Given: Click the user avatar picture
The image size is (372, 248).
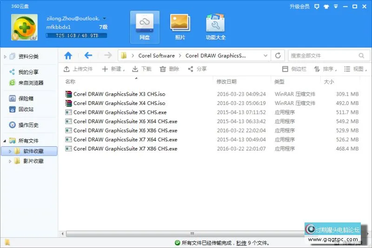Looking at the screenshot, I should click(x=24, y=27).
